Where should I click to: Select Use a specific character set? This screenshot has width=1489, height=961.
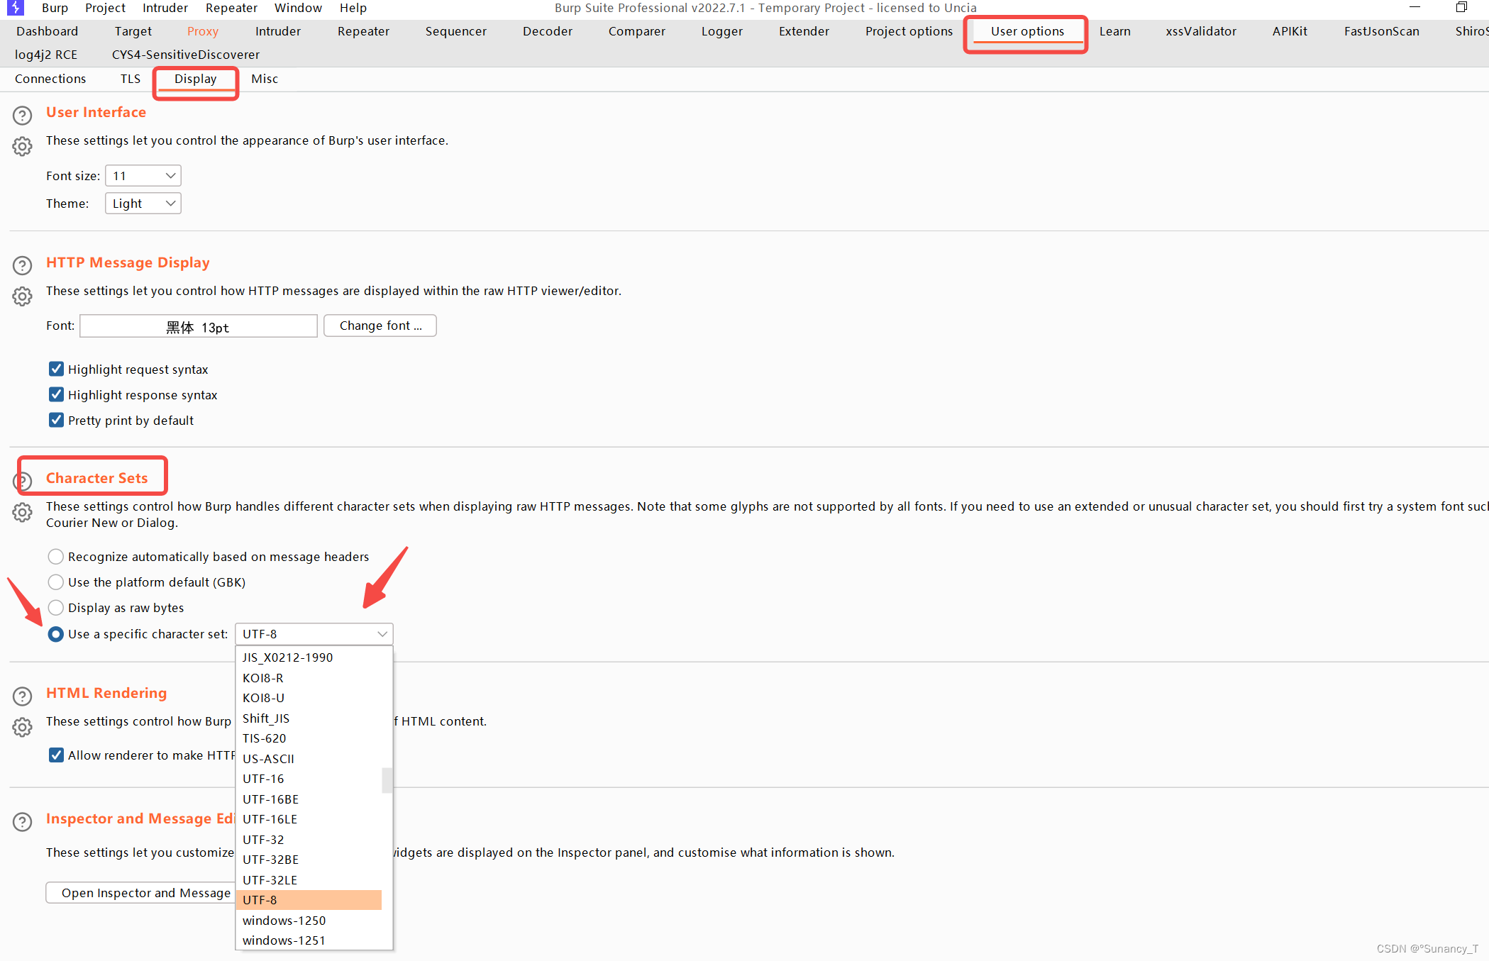[x=56, y=633]
